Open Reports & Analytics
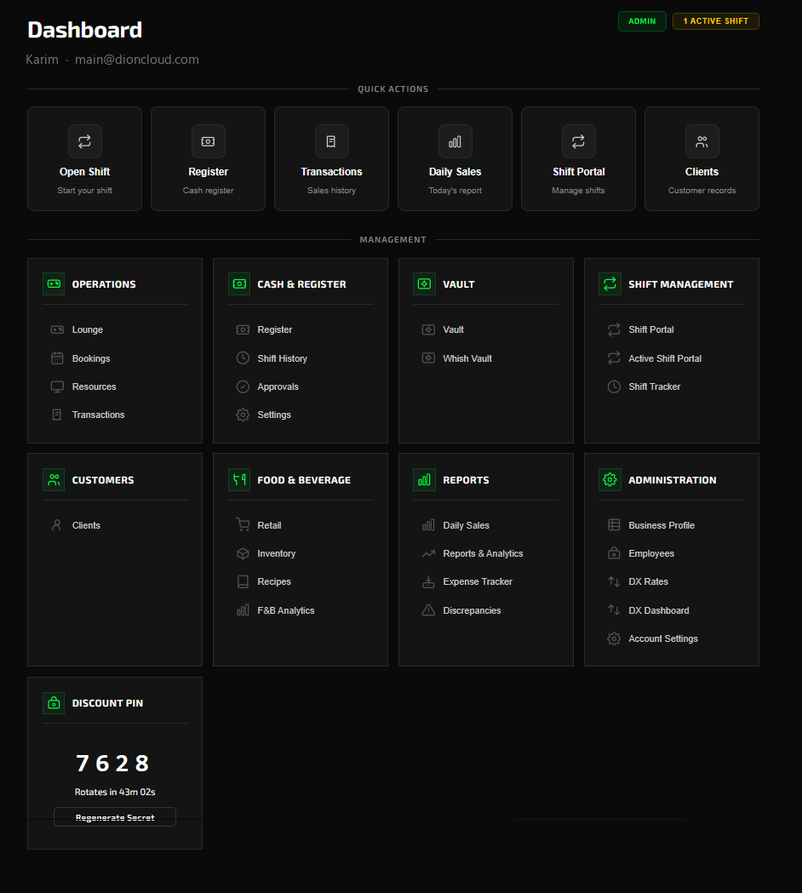 tap(483, 553)
